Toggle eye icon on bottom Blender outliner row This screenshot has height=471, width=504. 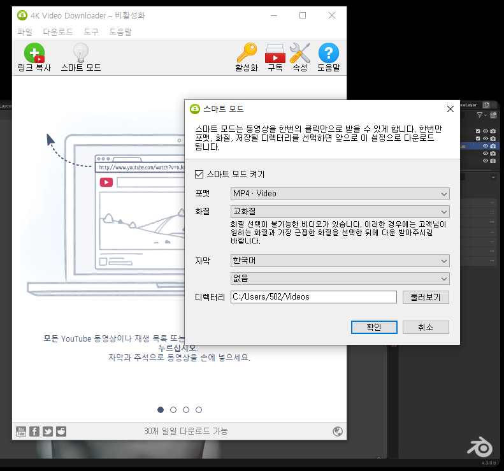coord(486,161)
